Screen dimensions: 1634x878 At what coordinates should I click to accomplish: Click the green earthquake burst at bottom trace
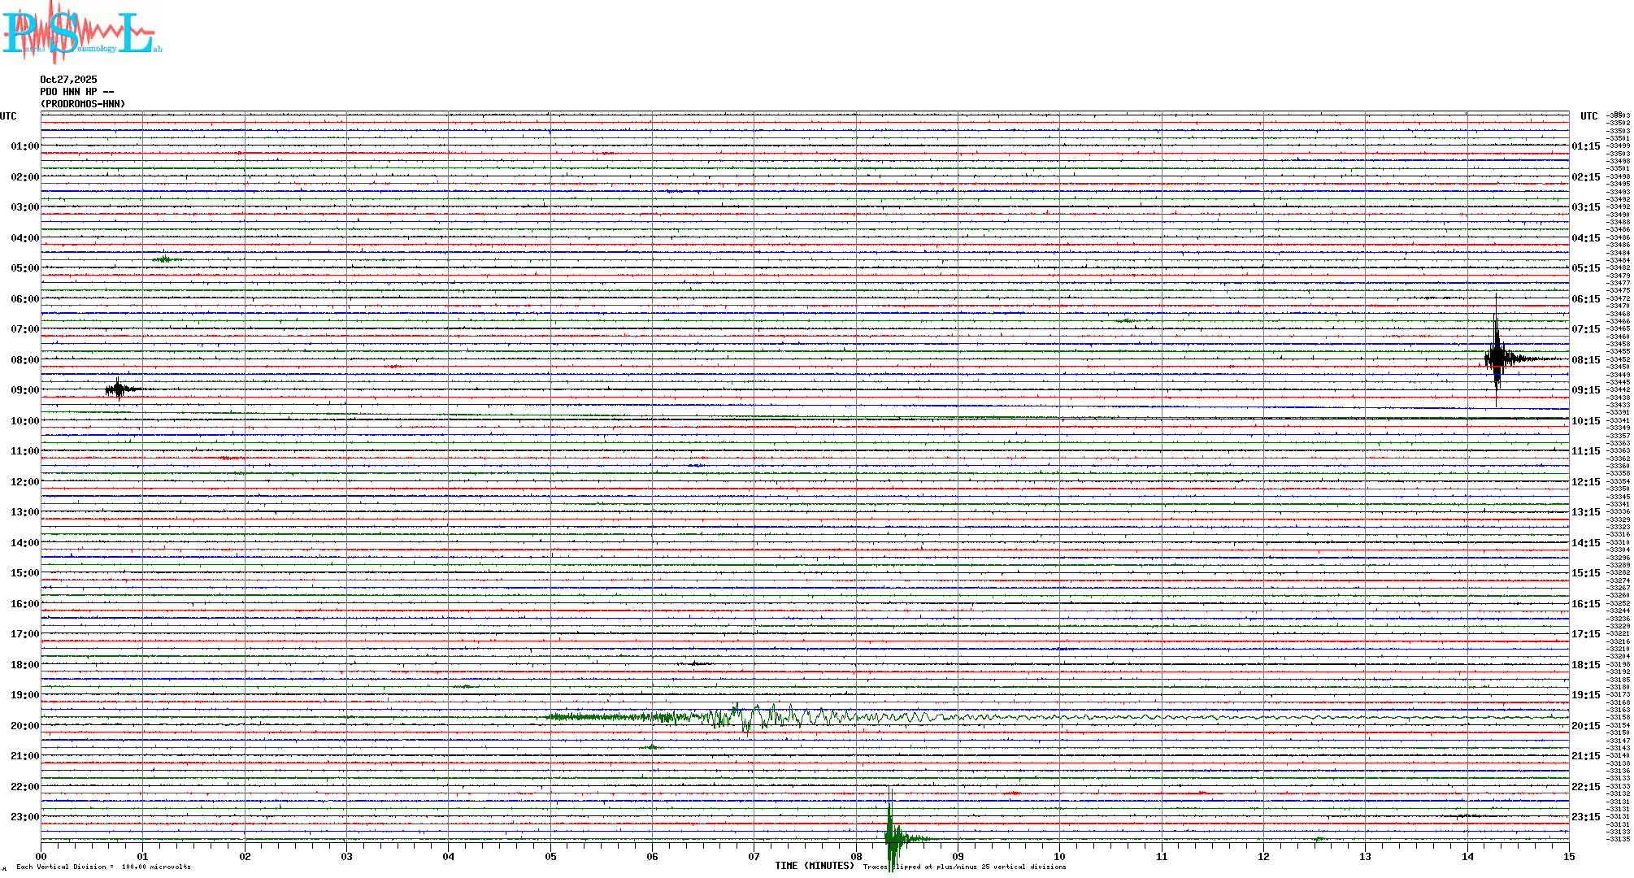[x=892, y=837]
